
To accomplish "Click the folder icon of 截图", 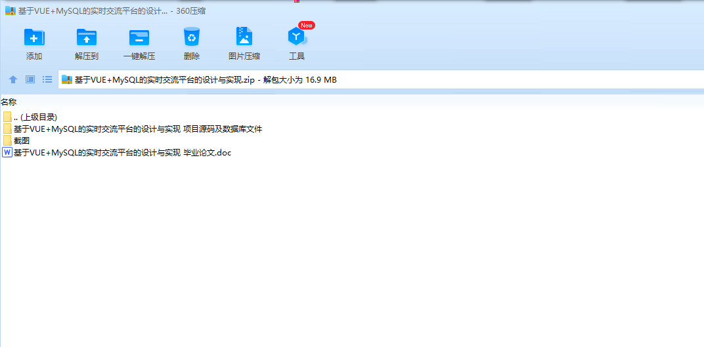I will [7, 141].
